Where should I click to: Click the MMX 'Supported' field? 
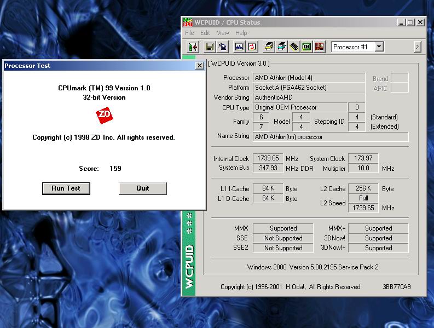point(283,228)
